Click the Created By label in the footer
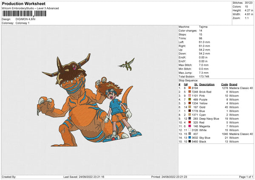255x180 pixels. tap(9, 177)
